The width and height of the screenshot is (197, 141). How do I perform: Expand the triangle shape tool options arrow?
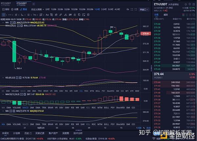25,15
